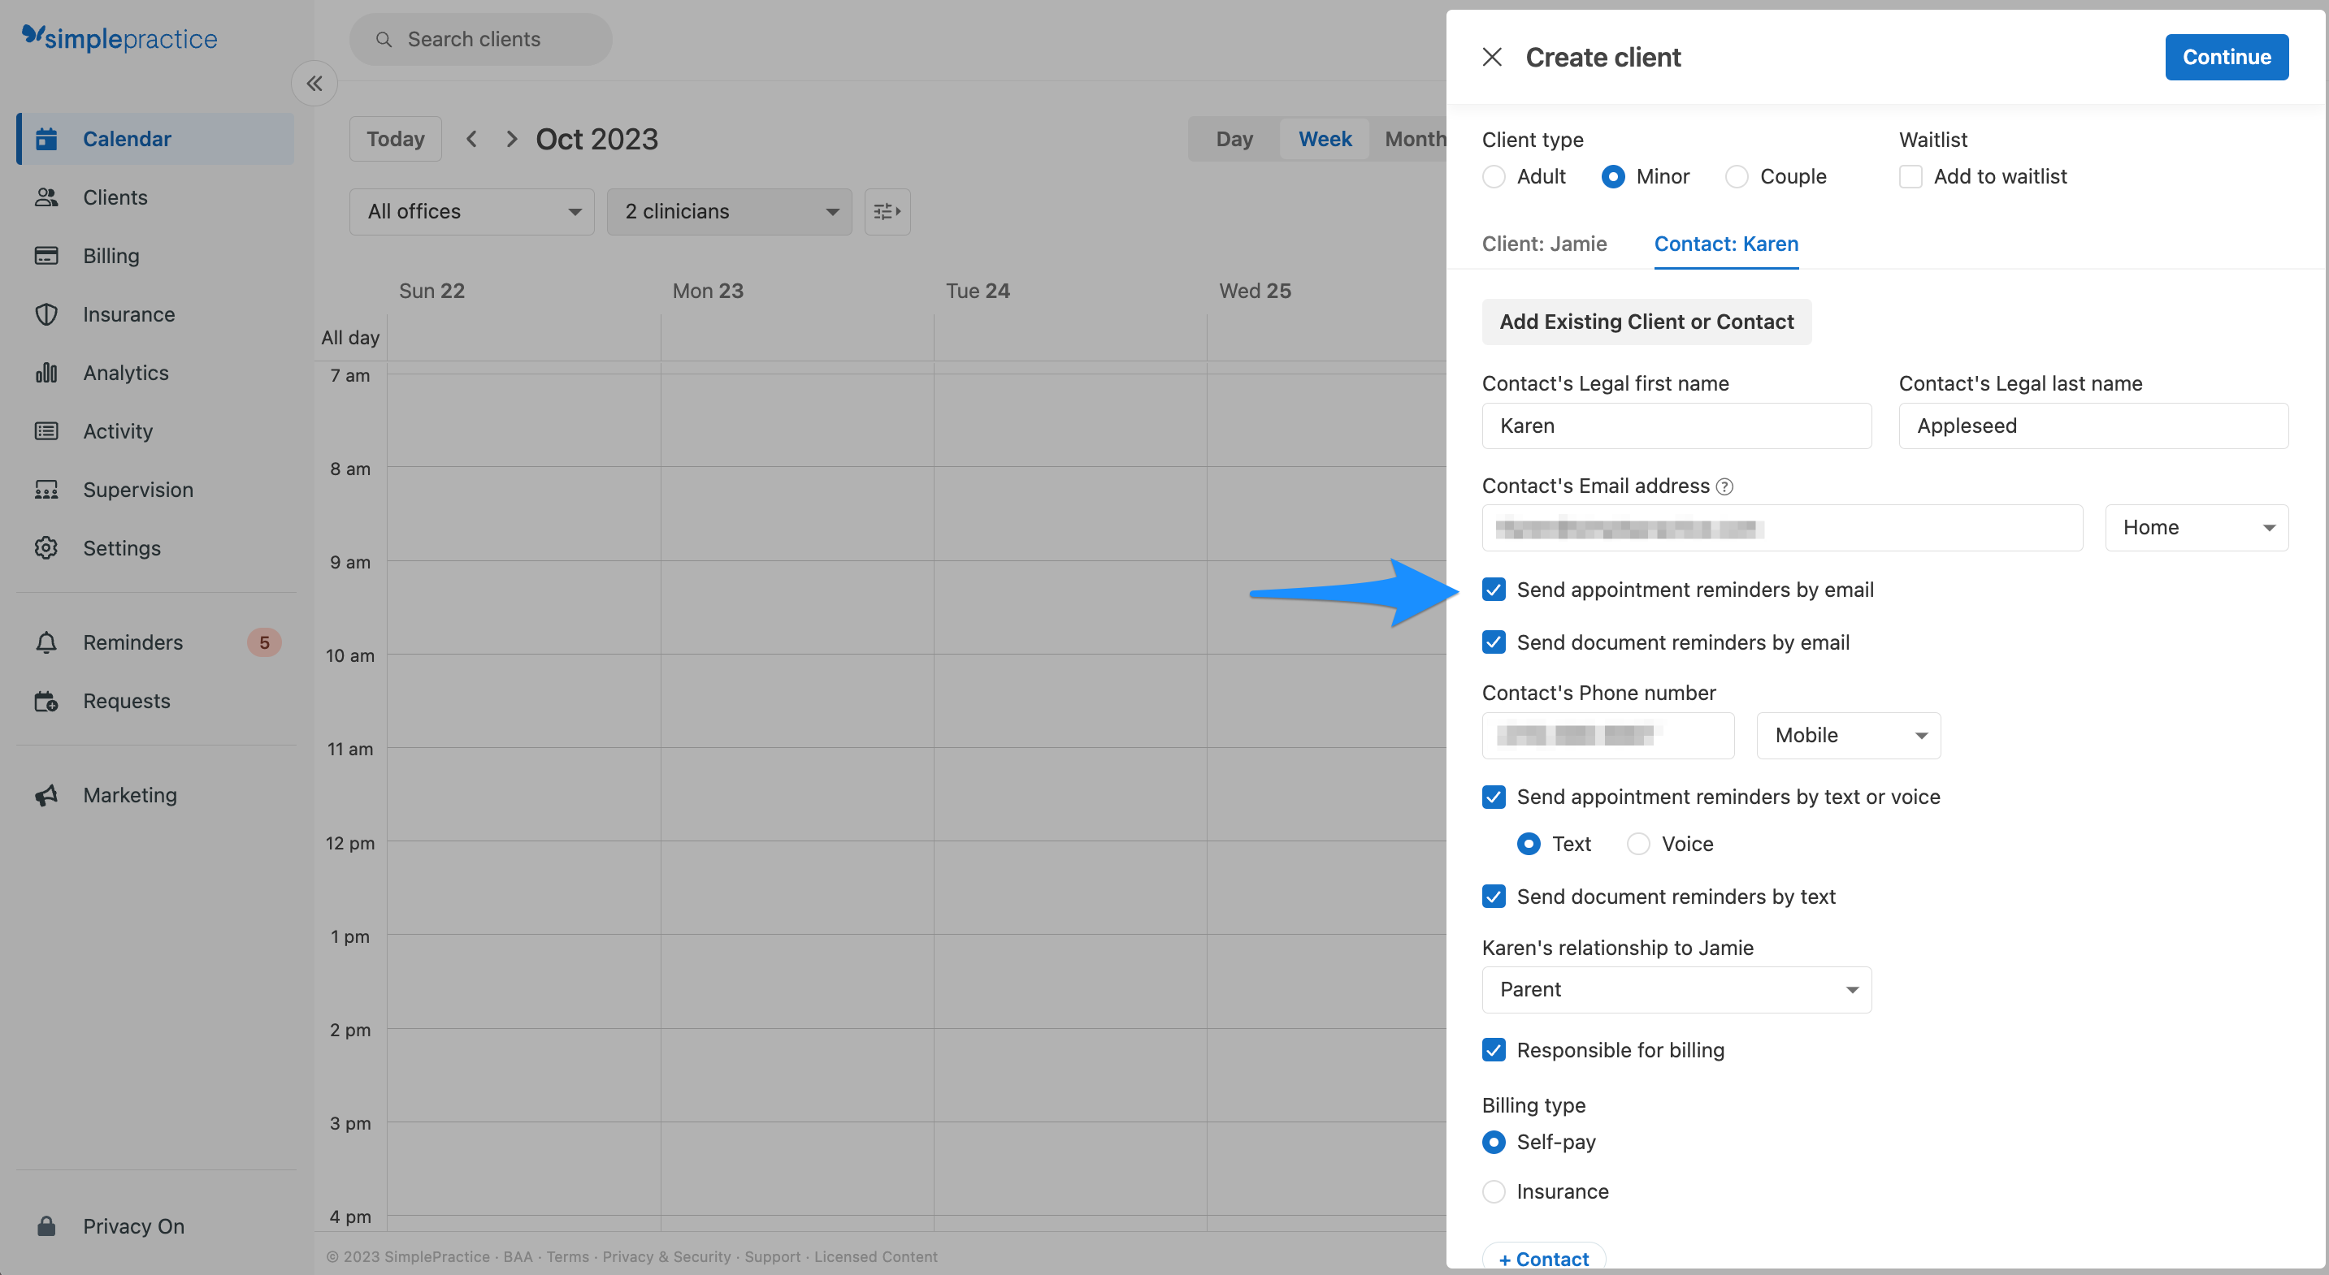Select the Voice reminder option
Viewport: 2329px width, 1275px height.
tap(1638, 843)
